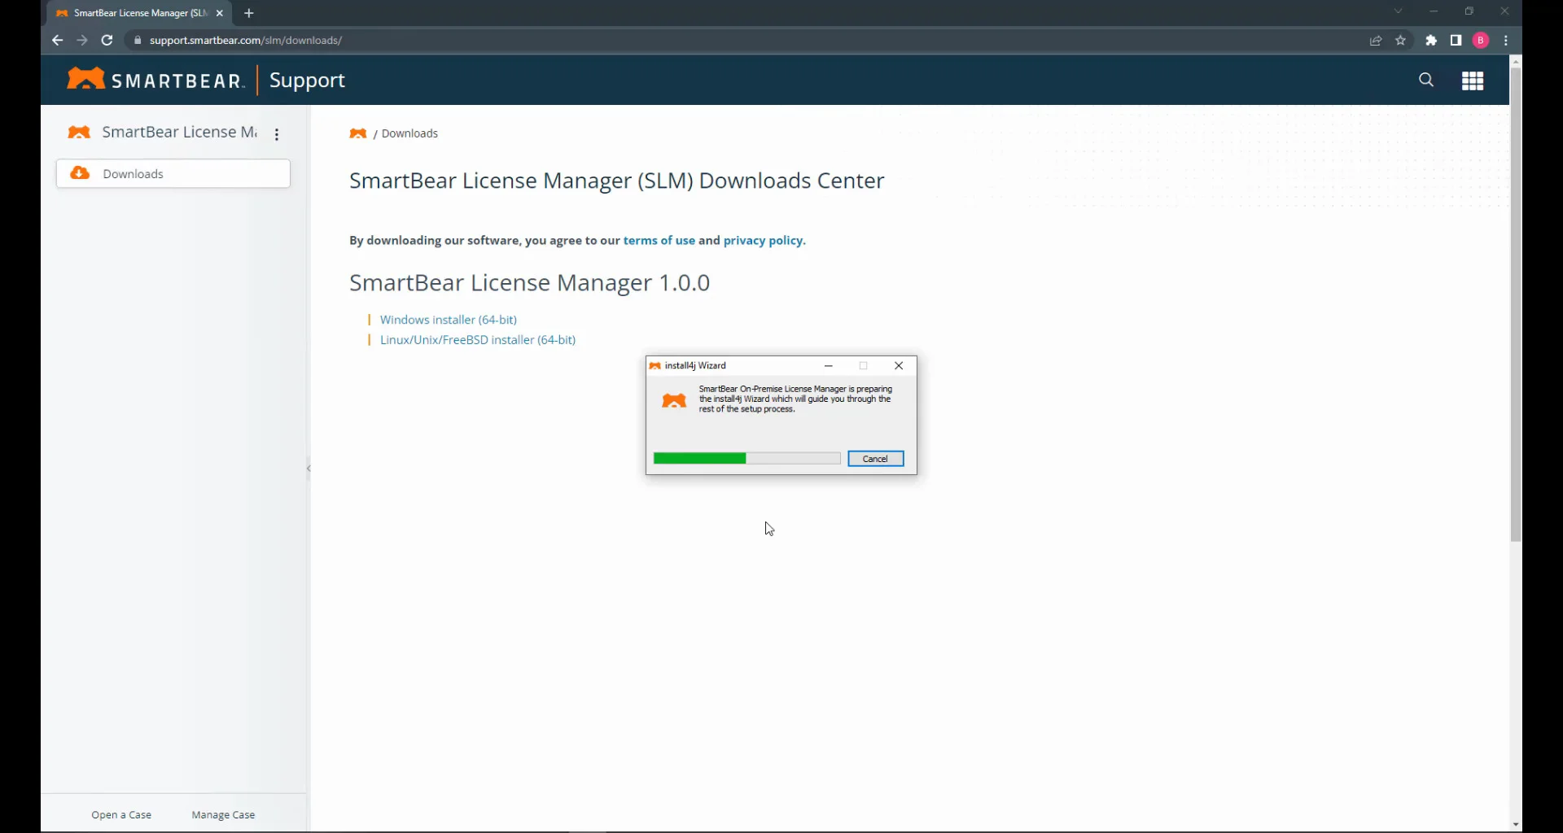The image size is (1563, 833).
Task: Reload the SmartBear downloads page
Action: (x=107, y=40)
